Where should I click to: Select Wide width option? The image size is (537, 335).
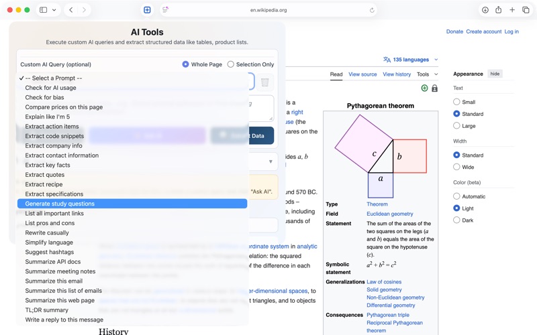[x=456, y=167]
